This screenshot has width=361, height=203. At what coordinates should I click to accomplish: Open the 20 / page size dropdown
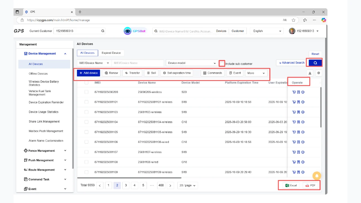click(x=188, y=185)
